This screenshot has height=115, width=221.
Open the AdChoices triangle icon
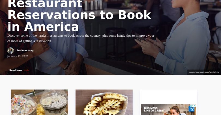coord(192,106)
